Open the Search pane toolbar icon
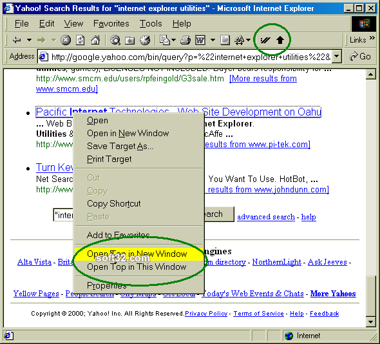This screenshot has height=344, width=380. pos(115,40)
